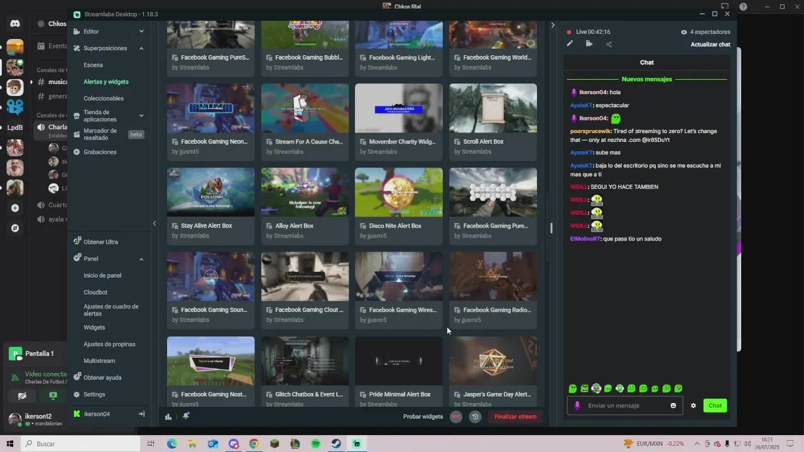This screenshot has width=804, height=452.
Task: Open Steam from the taskbar
Action: (x=336, y=444)
